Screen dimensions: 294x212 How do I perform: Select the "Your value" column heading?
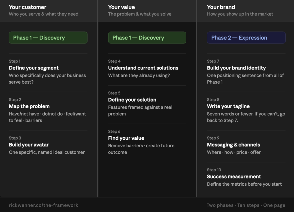(x=121, y=7)
